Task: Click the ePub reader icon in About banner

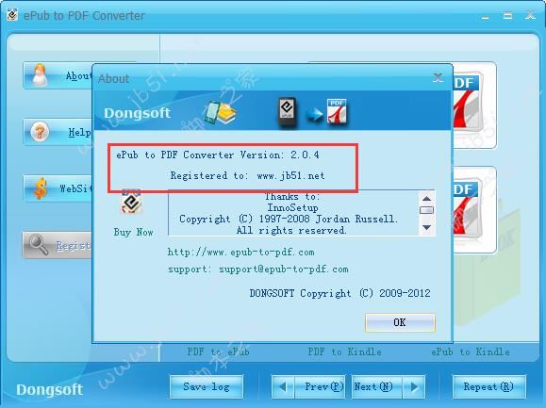Action: click(x=287, y=111)
